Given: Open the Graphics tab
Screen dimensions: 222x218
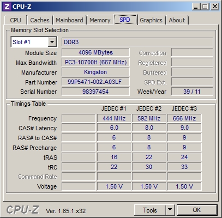Looking at the screenshot, I should point(151,20).
